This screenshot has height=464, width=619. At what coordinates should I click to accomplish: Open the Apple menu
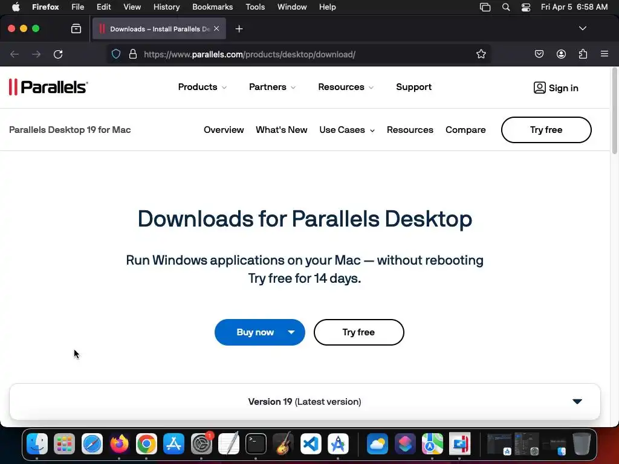pos(16,7)
